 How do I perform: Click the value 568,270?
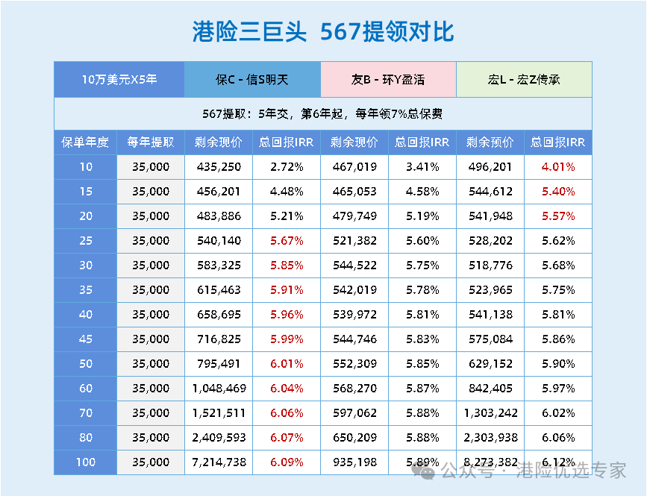(354, 389)
